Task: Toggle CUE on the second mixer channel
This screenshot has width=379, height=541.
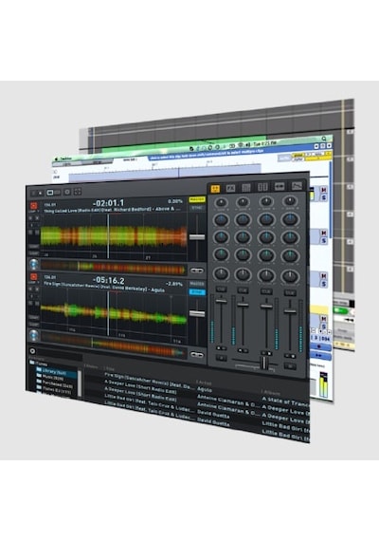Action: point(243,290)
